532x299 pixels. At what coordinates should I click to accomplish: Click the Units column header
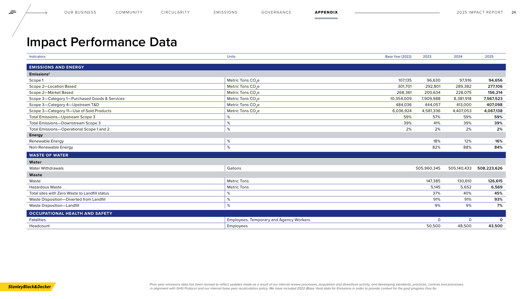[x=231, y=57]
